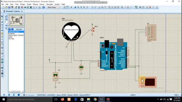Select POT-HG in devices list
The height and width of the screenshot is (102, 182).
[16, 39]
